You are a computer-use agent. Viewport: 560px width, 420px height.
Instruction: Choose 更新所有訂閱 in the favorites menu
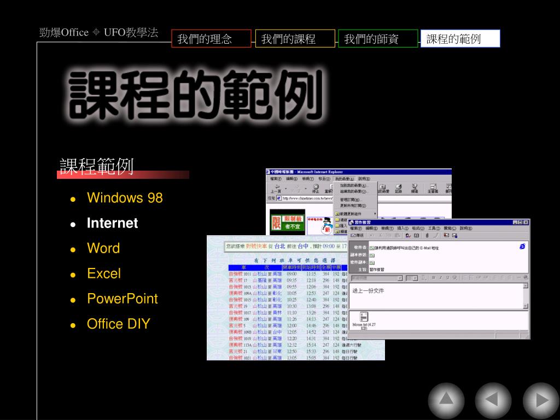pos(353,206)
